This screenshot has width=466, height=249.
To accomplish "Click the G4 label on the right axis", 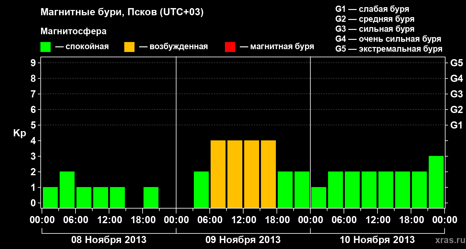I will pos(456,78).
